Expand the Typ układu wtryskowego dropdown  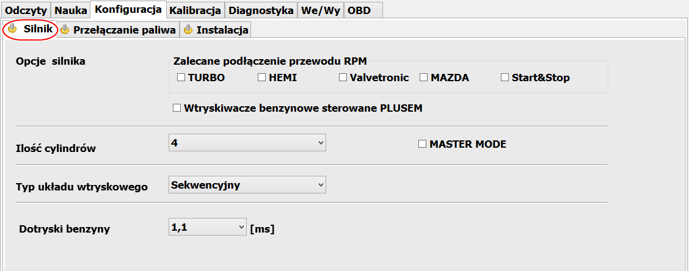point(247,185)
